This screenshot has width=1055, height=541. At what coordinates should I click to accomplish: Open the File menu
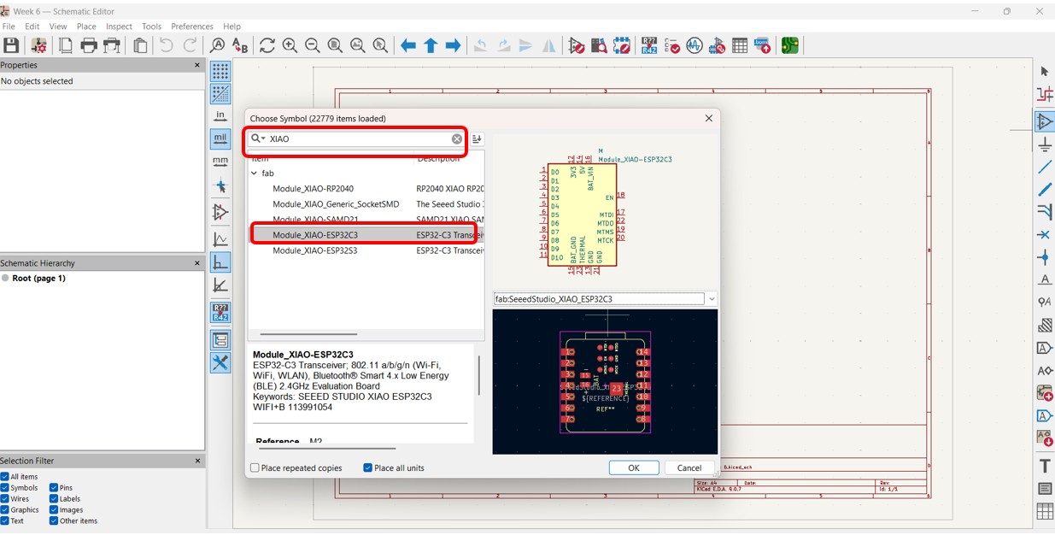pyautogui.click(x=9, y=26)
